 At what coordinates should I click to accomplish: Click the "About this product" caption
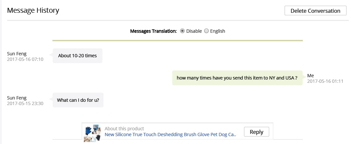(x=124, y=129)
